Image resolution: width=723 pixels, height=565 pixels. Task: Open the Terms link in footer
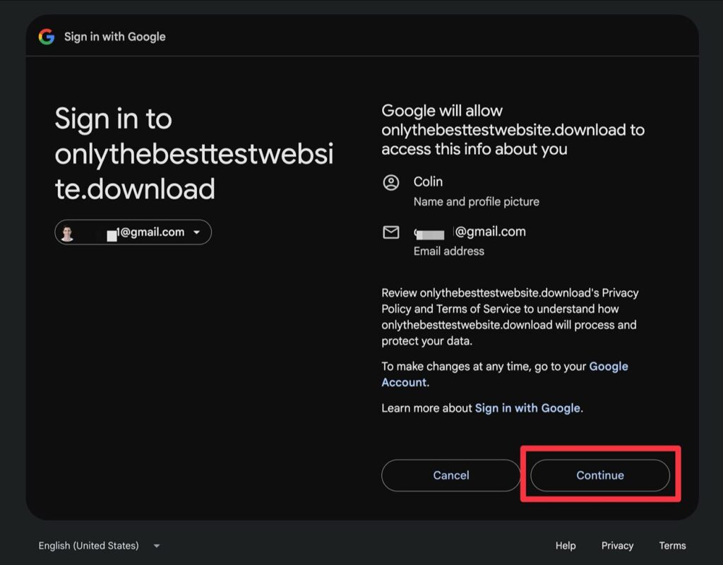672,546
